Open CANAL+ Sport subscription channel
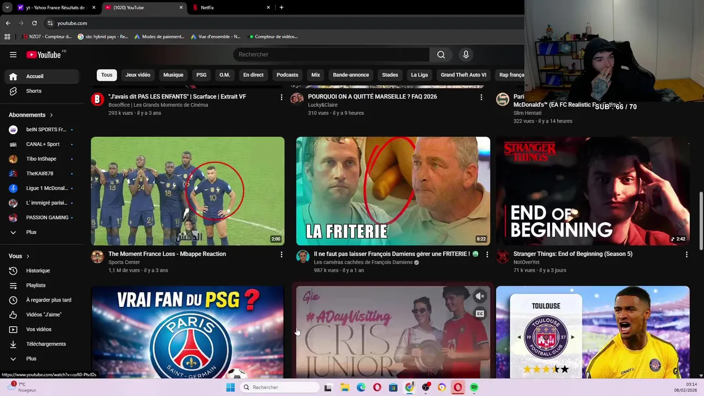 (42, 144)
